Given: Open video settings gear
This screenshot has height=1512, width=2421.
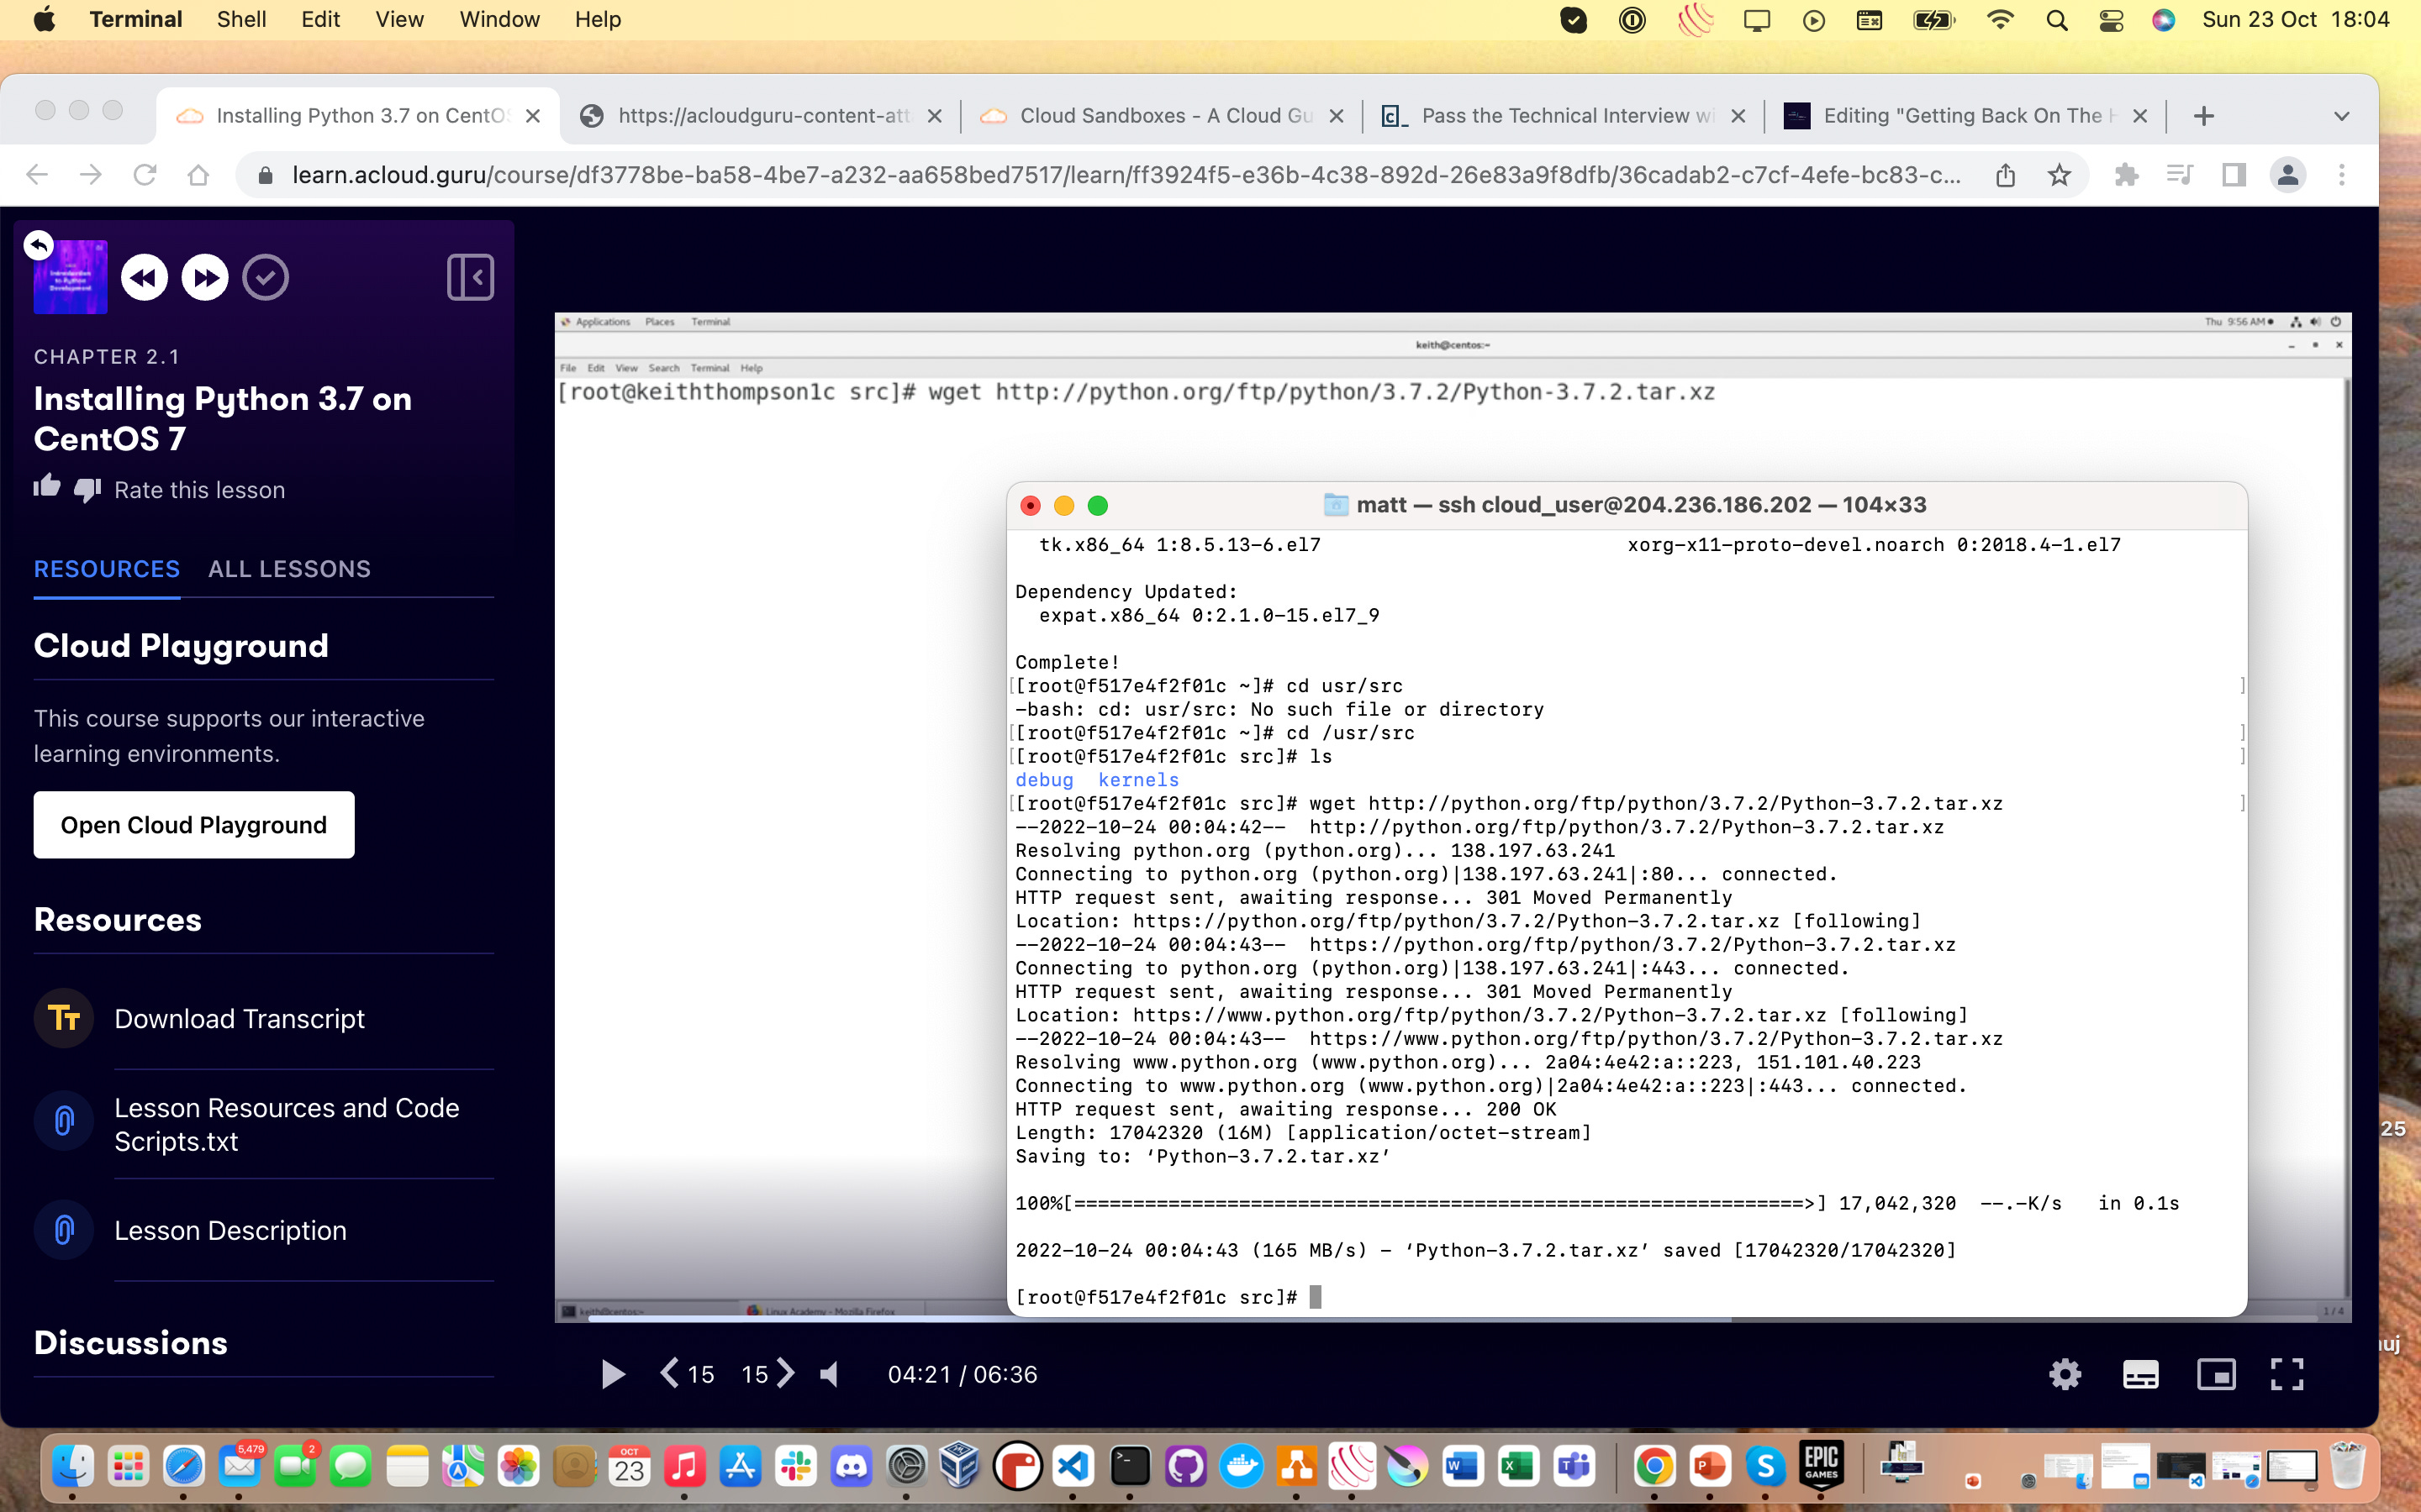Looking at the screenshot, I should point(2065,1374).
